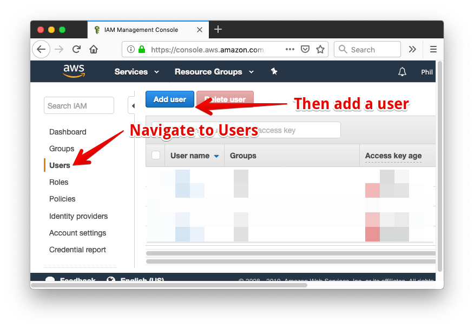Click the page vertical scrollbar
This screenshot has height=329, width=474.
point(440,166)
